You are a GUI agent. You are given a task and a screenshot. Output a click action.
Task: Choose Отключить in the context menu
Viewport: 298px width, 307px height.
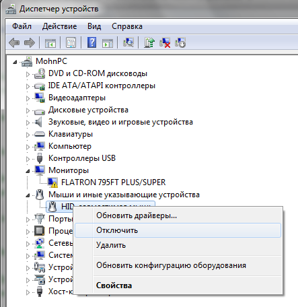click(x=178, y=230)
